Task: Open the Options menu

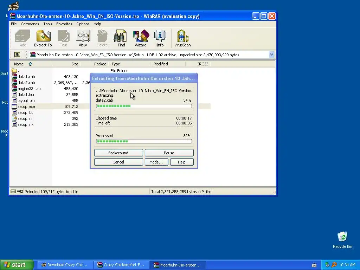Action: pyautogui.click(x=83, y=24)
